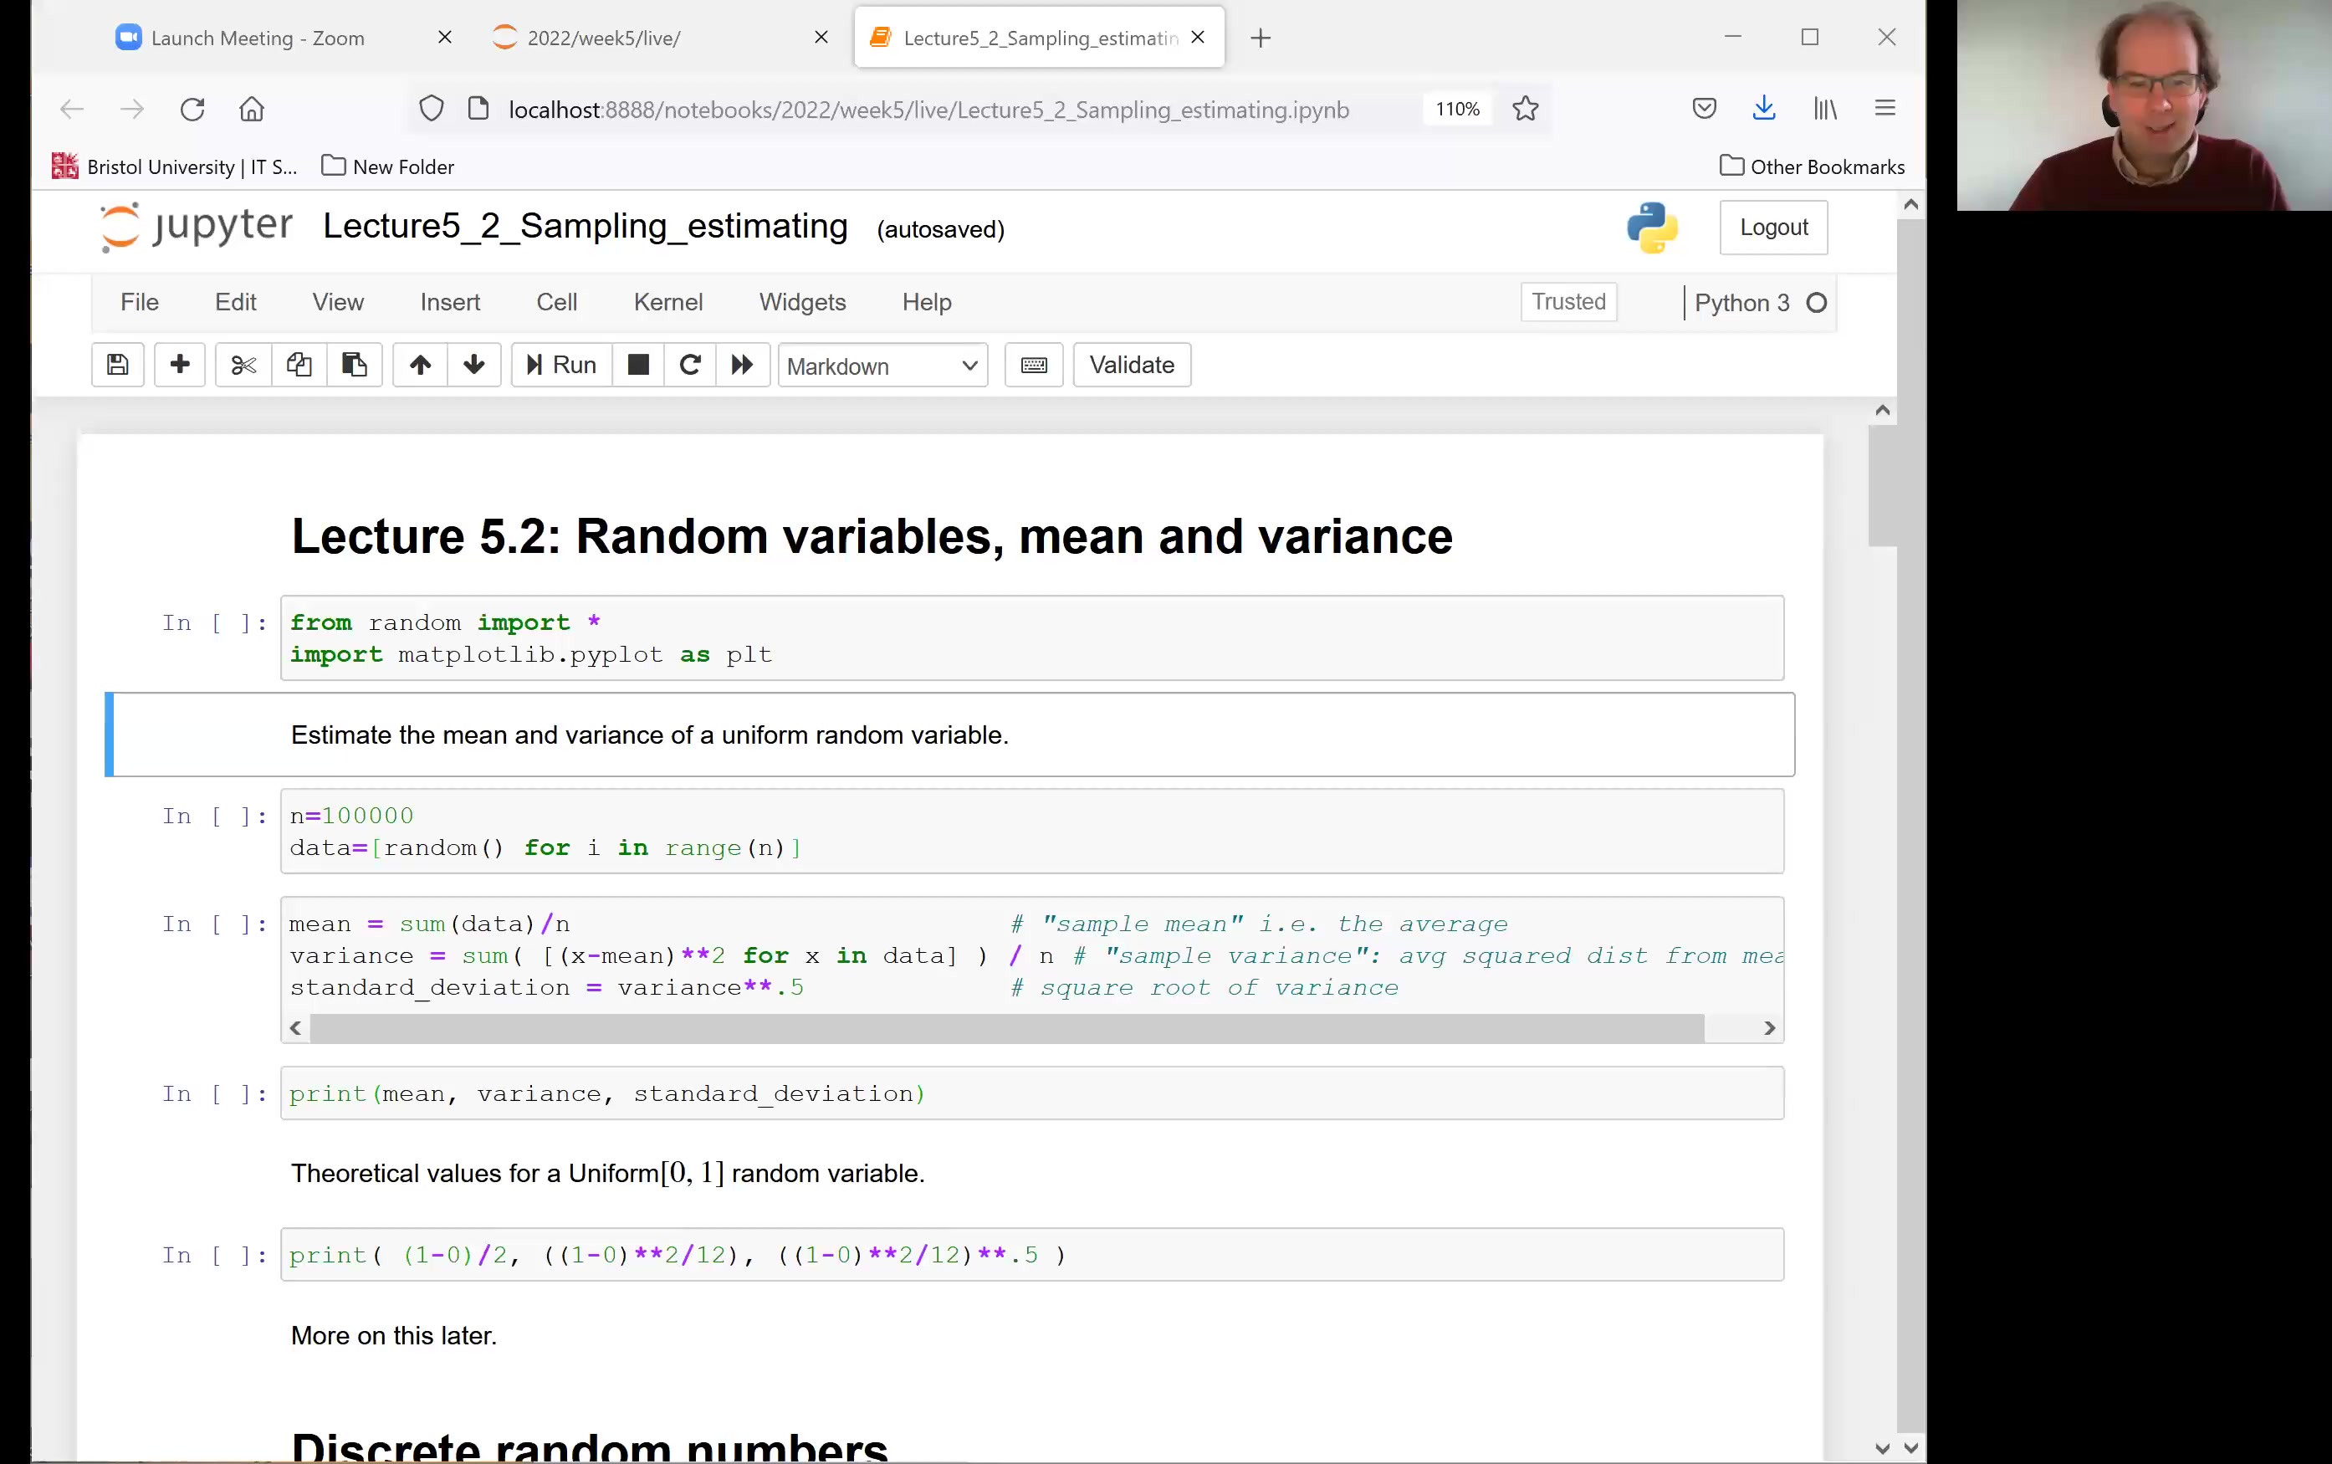Copy the selected cell
This screenshot has height=1464, width=2332.
(x=298, y=365)
